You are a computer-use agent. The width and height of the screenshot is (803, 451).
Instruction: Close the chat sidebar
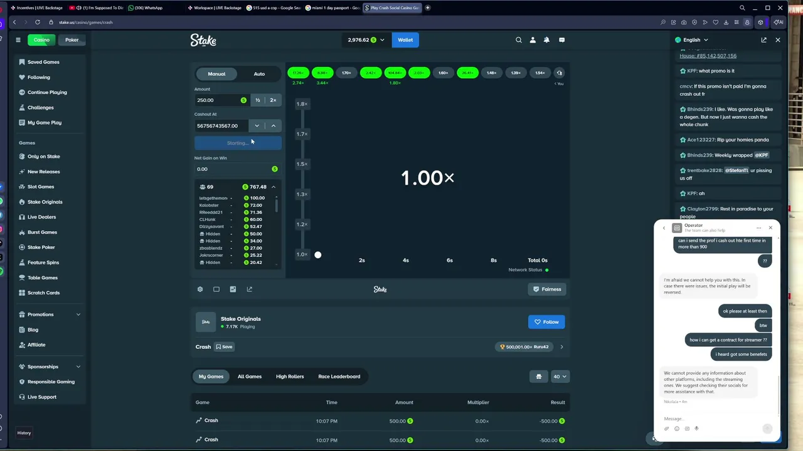tap(778, 40)
